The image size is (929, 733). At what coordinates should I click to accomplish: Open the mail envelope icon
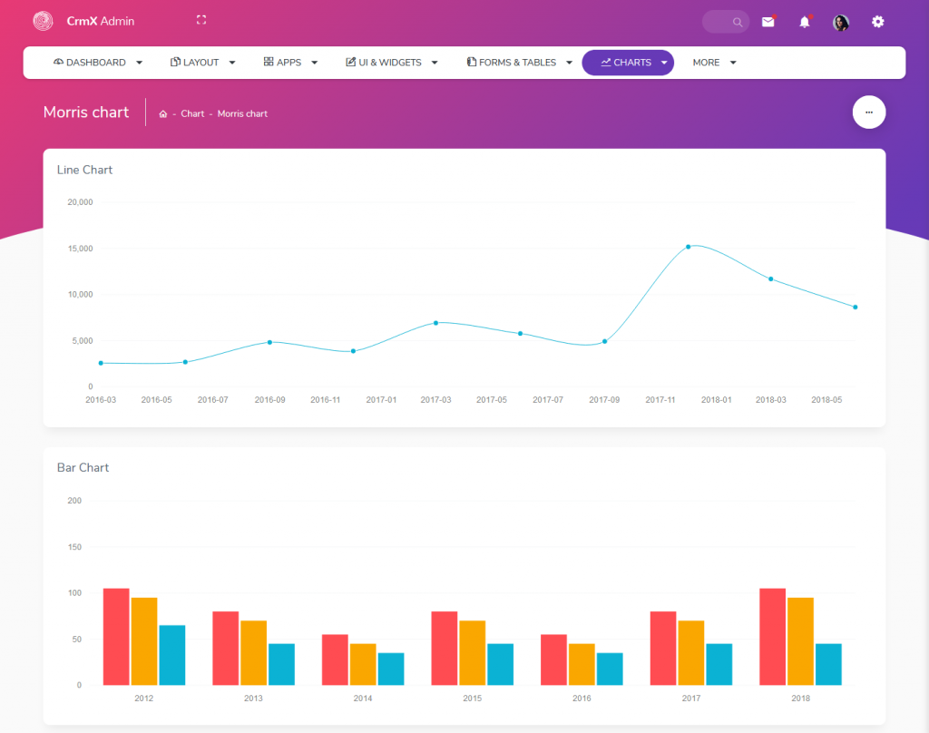(768, 22)
